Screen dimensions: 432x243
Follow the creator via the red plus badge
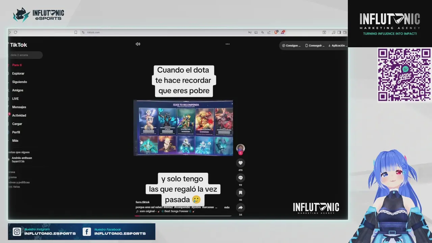pos(240,153)
